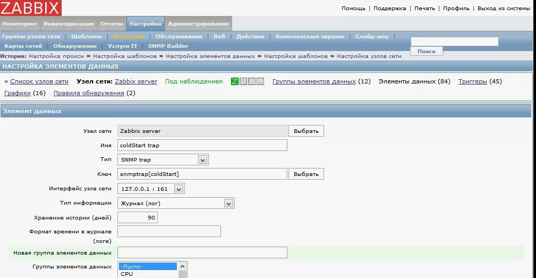Viewport: 536px width, 278px height.
Task: Click the Поиск button
Action: pyautogui.click(x=427, y=51)
